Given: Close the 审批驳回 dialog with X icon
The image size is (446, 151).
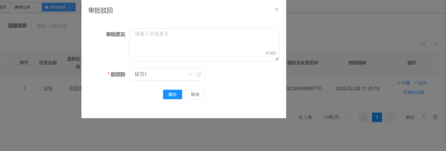Looking at the screenshot, I should click(x=276, y=10).
